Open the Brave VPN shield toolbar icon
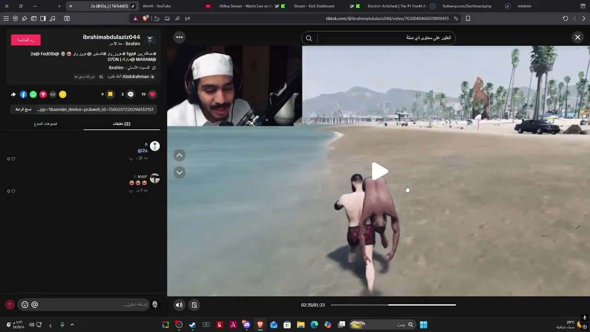 click(x=15, y=18)
